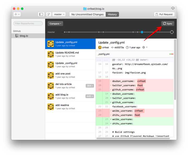Click avatar of Update README.md commit

(x=51, y=54)
